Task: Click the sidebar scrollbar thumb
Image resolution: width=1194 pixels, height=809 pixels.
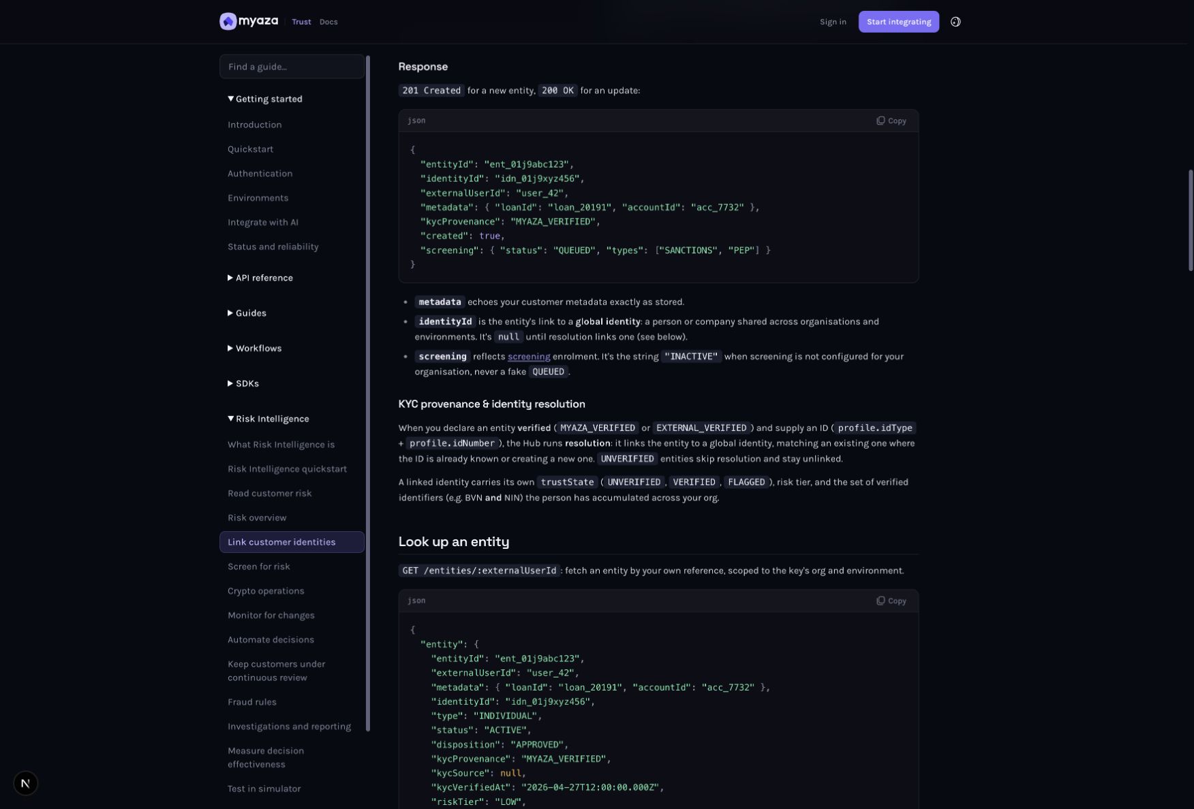Action: (368, 394)
